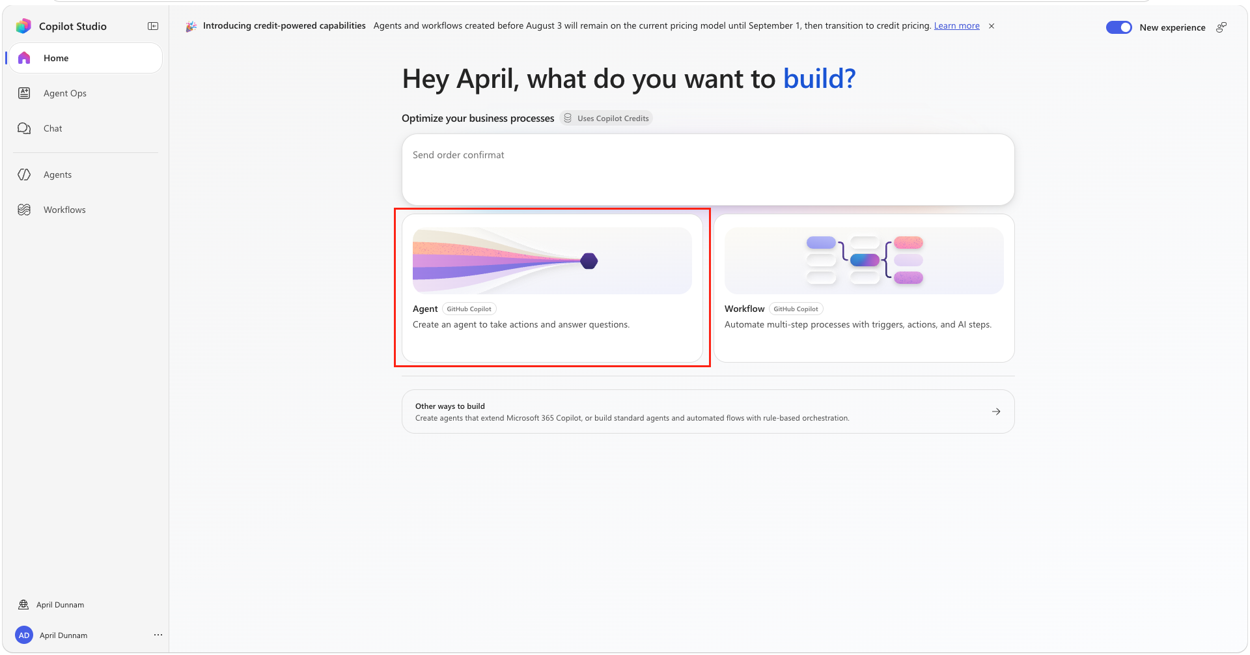
Task: Select the Agent card to create an agent
Action: (552, 288)
